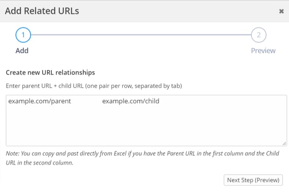Screen dimensions: 289x192
Task: Click the Enter parent URL instruction text
Action: (94, 86)
